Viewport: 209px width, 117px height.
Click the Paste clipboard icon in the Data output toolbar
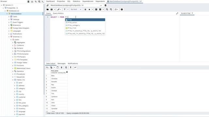[57, 67]
